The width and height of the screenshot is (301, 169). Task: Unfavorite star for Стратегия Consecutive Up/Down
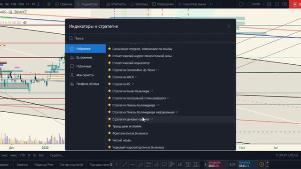pyautogui.click(x=110, y=70)
